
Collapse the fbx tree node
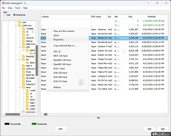pyautogui.click(x=20, y=60)
